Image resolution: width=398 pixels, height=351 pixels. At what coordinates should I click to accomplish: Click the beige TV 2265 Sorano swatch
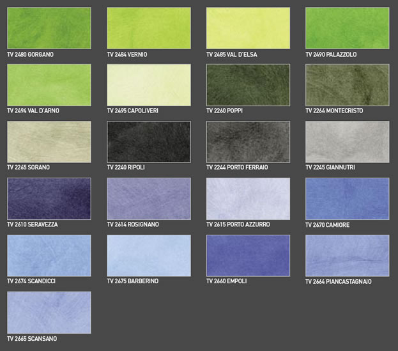pos(49,142)
